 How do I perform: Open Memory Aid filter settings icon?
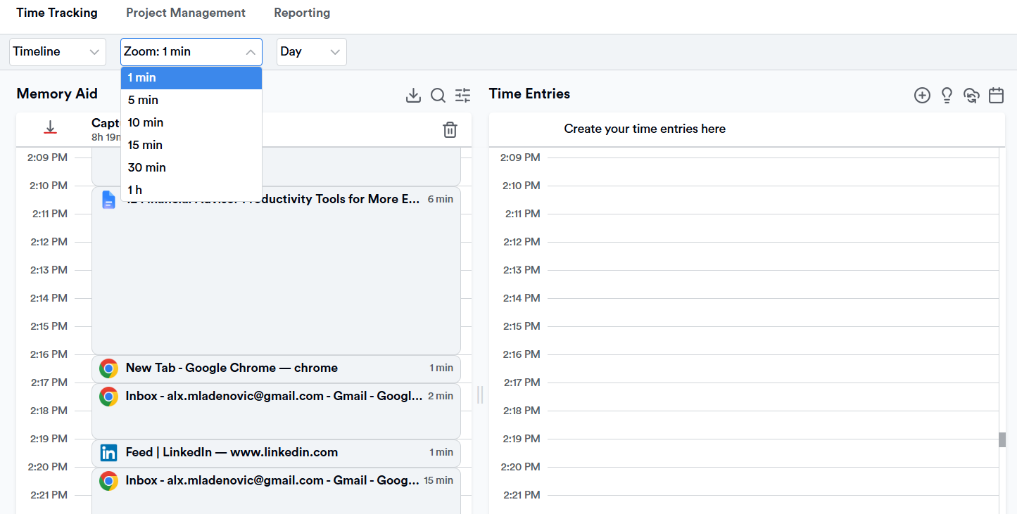click(x=462, y=95)
